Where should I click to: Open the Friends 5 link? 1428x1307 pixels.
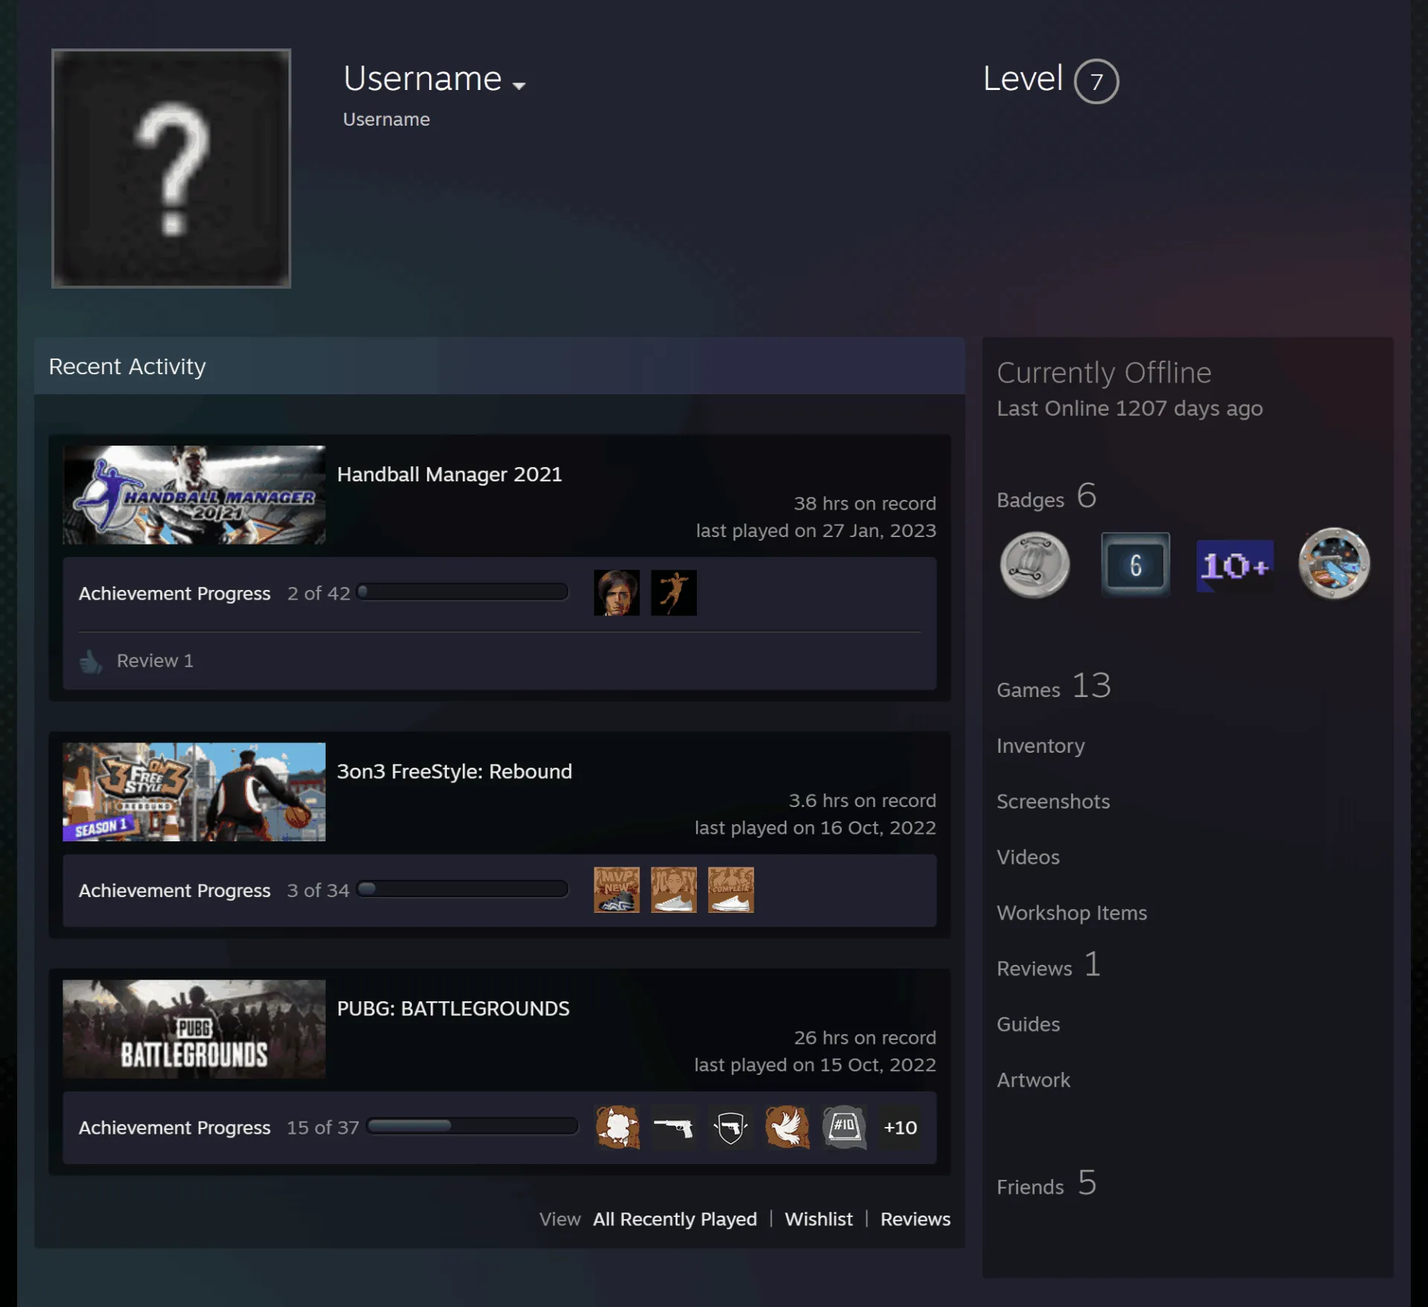coord(1046,1184)
